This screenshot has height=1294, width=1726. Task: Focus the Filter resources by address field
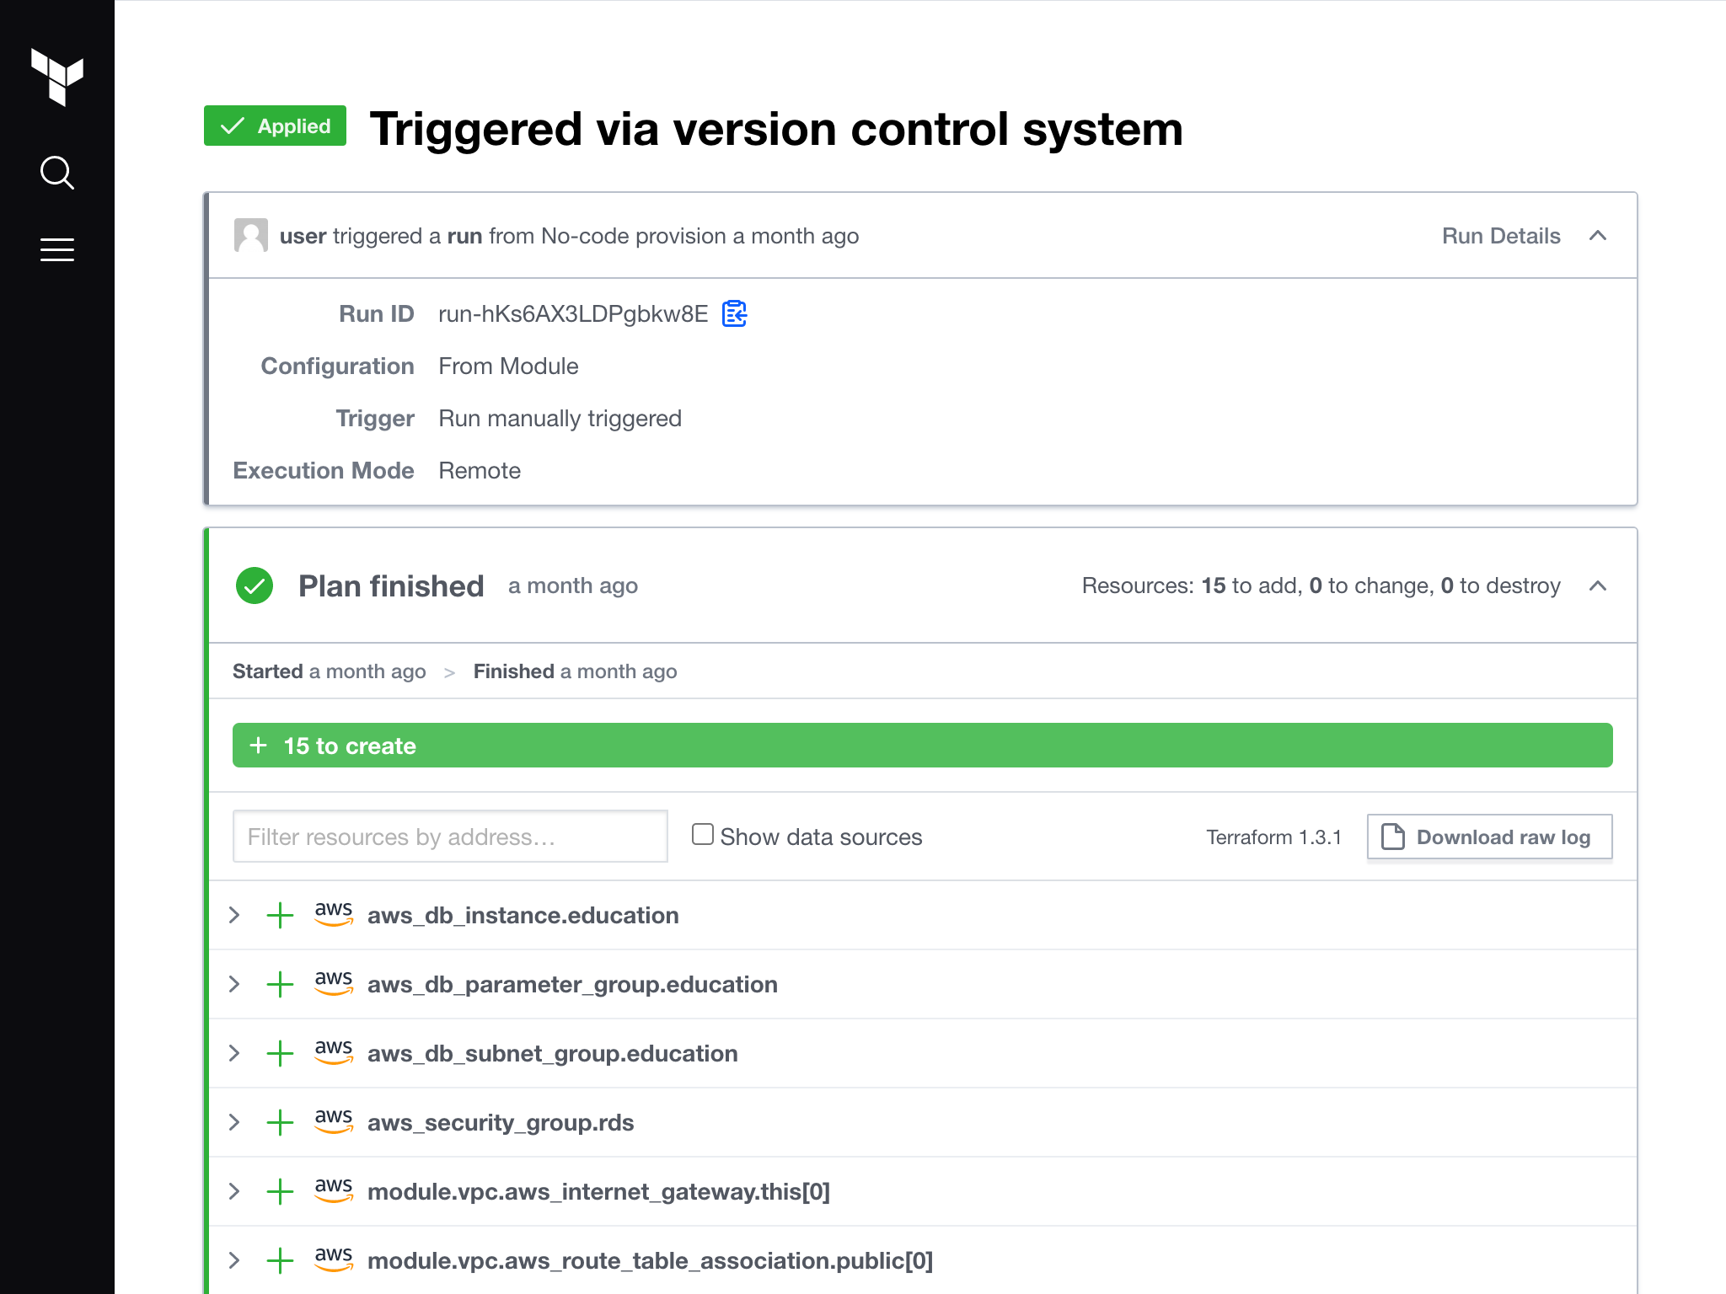[450, 837]
